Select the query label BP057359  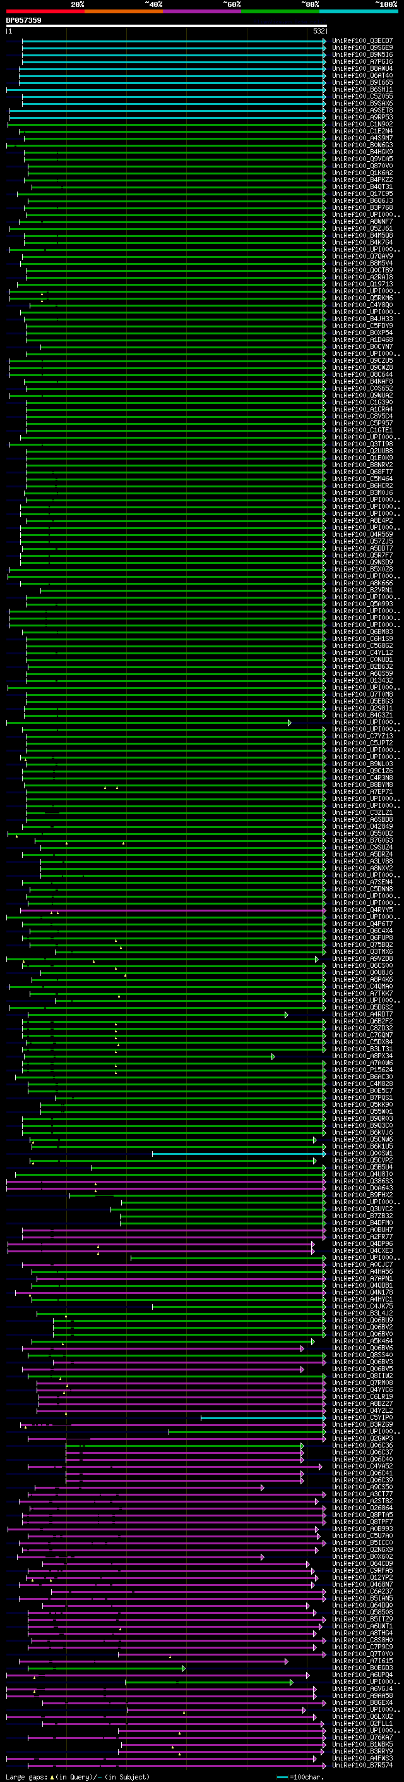tap(23, 20)
